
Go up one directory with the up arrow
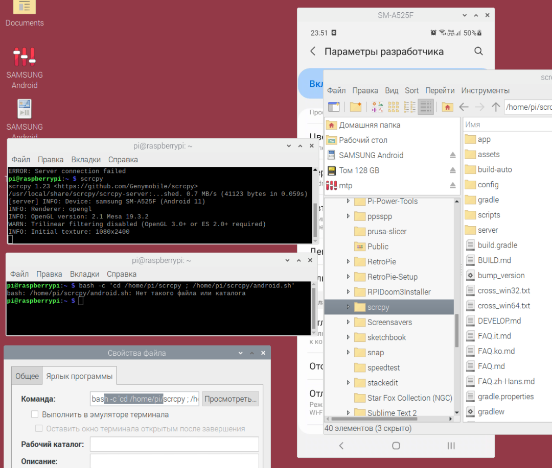coord(496,107)
